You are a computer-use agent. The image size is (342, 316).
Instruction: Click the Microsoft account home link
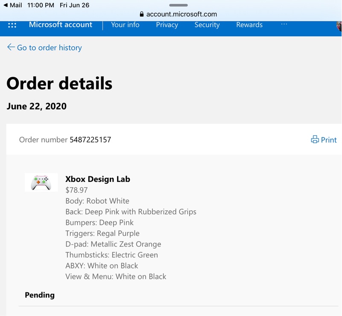[61, 25]
